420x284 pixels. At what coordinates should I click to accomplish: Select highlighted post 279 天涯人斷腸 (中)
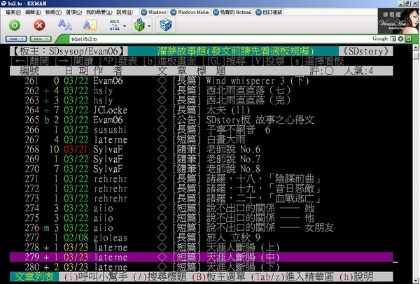pos(202,257)
